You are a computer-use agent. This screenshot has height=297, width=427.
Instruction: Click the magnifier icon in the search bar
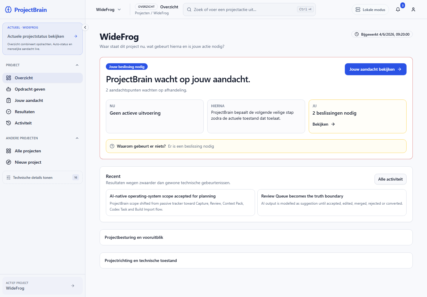pyautogui.click(x=189, y=10)
